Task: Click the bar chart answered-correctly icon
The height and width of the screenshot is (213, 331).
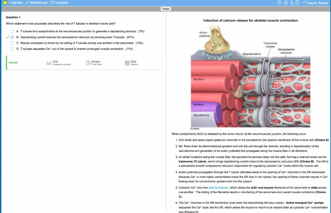Action: point(49,63)
